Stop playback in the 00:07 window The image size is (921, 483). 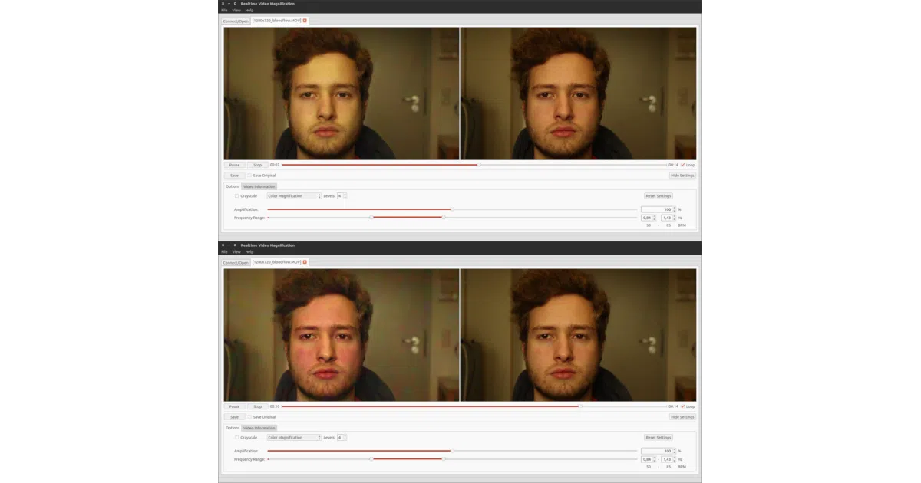[257, 165]
